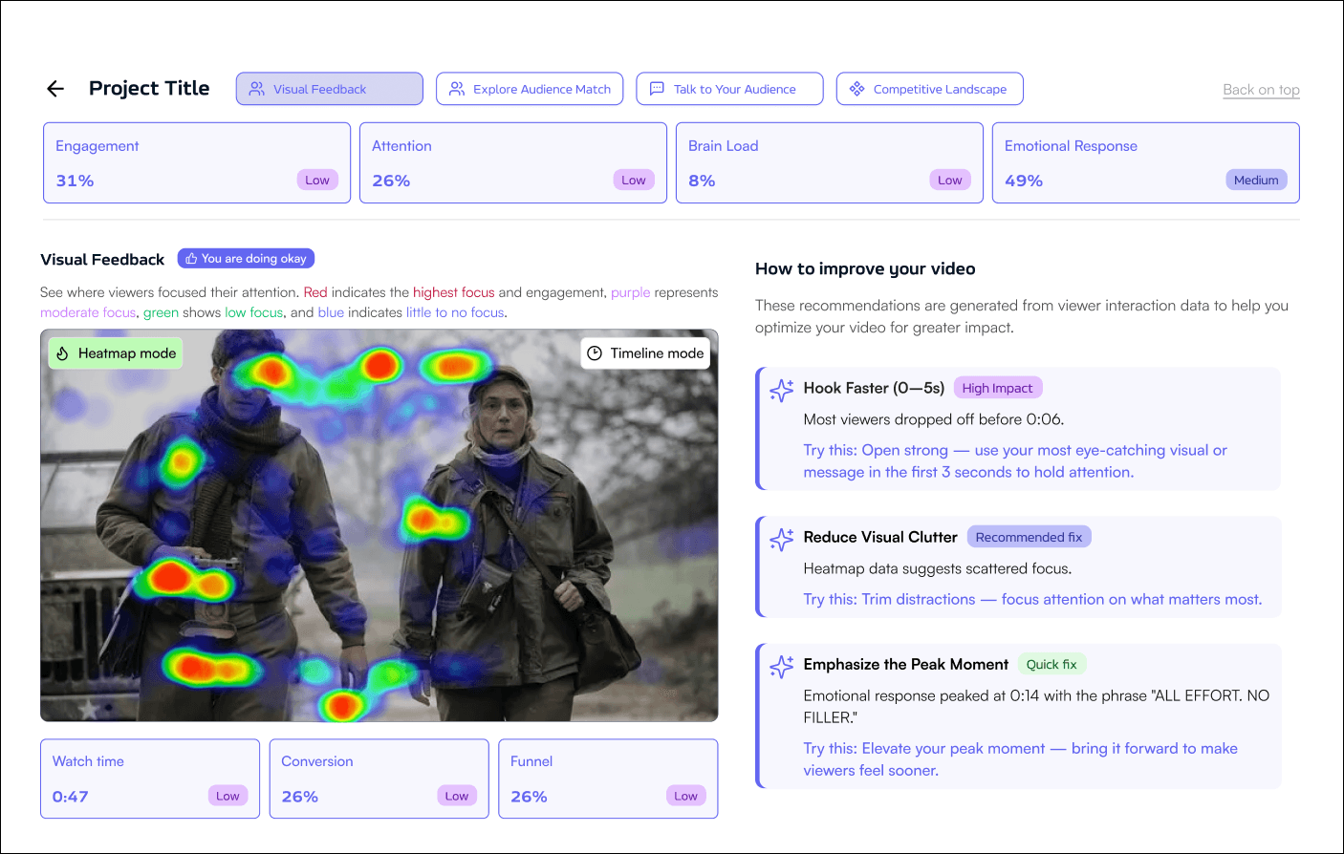This screenshot has width=1344, height=854.
Task: Click the Conversion 26% card
Action: click(x=379, y=779)
